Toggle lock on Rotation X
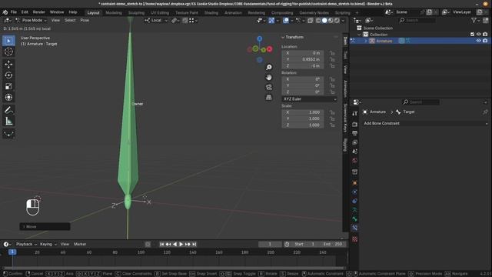 point(332,79)
